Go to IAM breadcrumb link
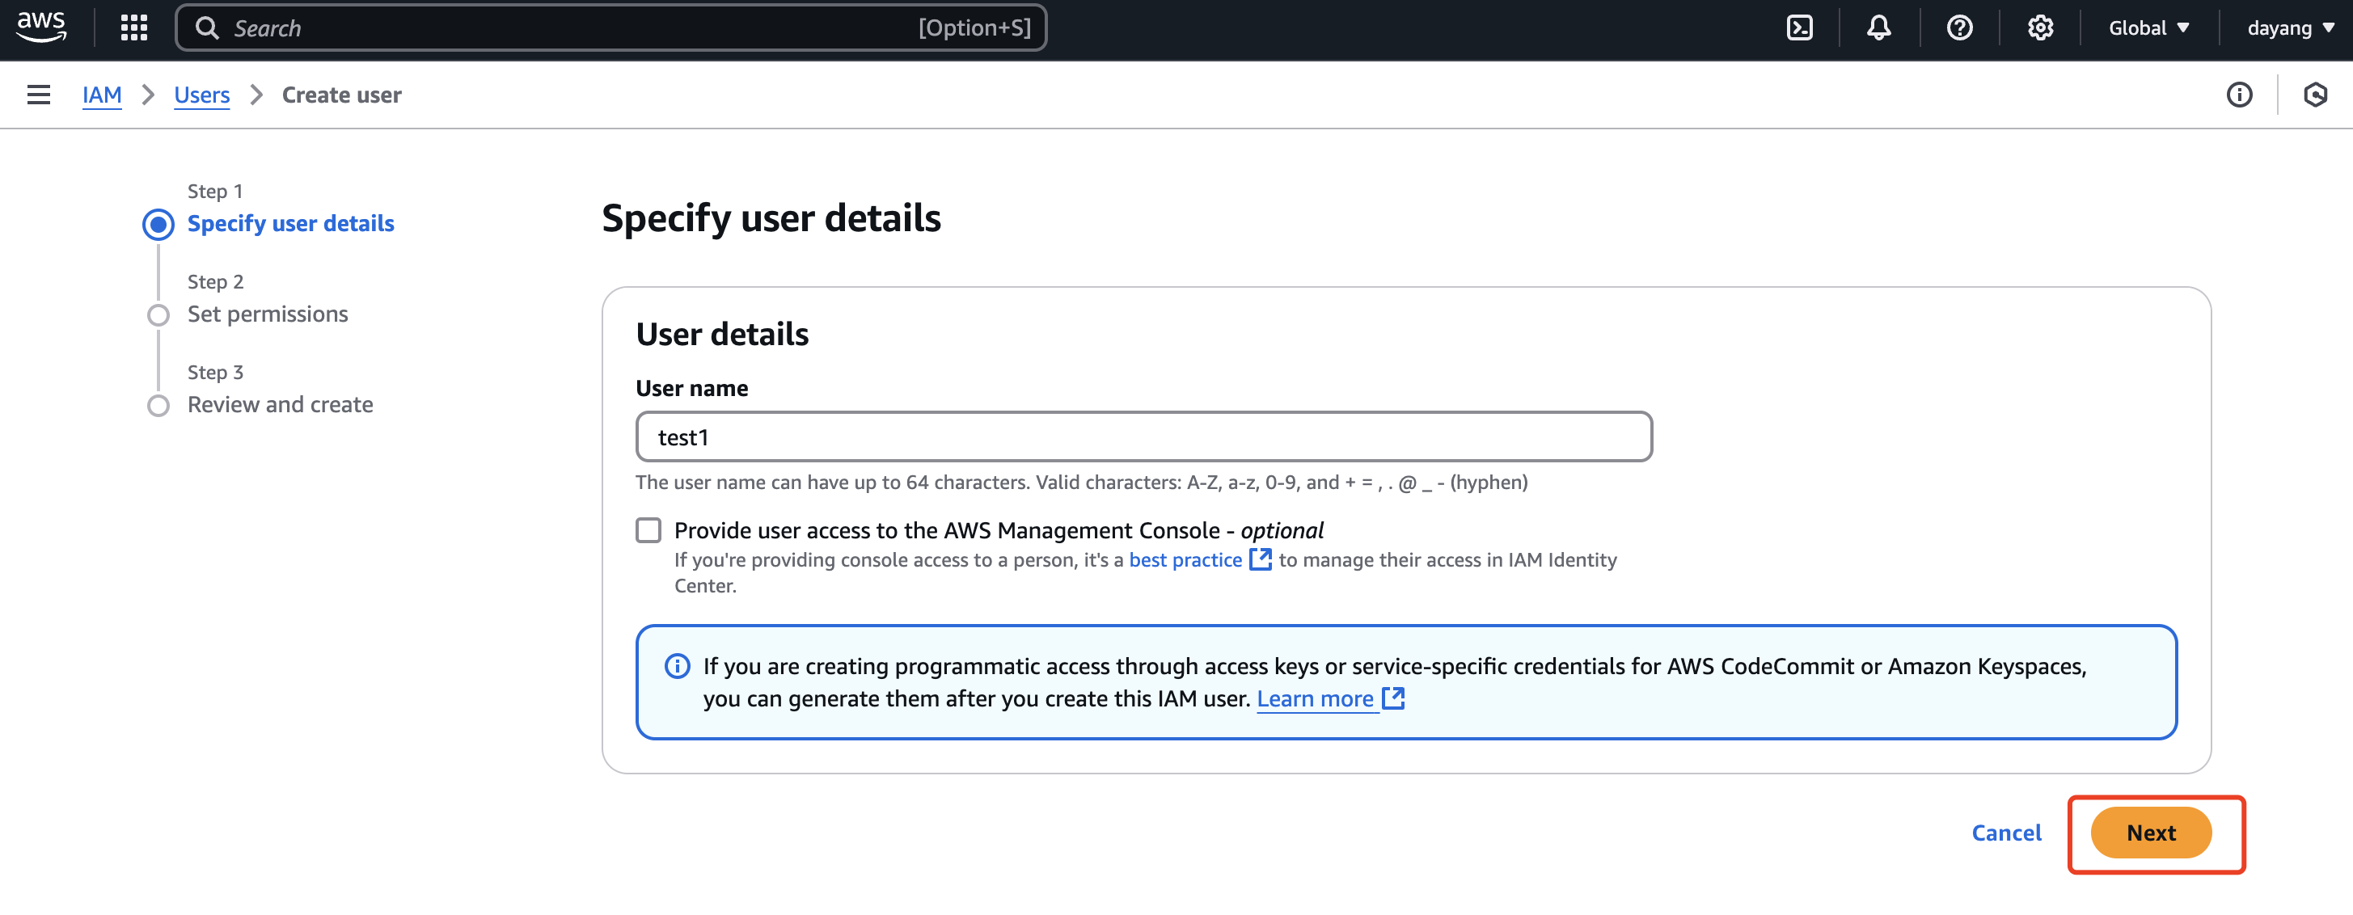2353x915 pixels. tap(101, 95)
